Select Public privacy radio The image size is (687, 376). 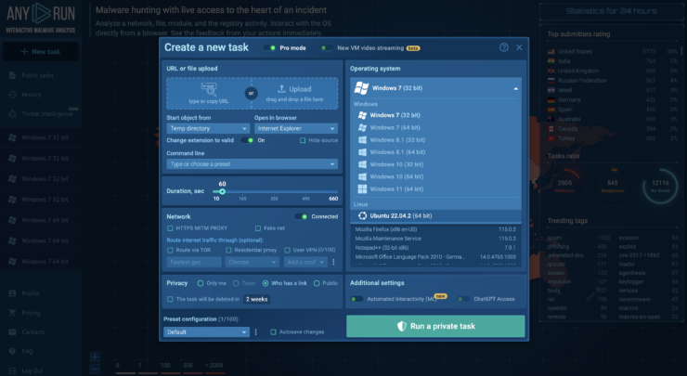pos(317,283)
